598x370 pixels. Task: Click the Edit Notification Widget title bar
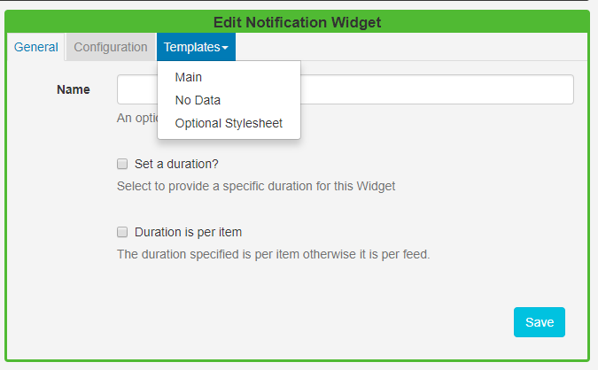(298, 21)
